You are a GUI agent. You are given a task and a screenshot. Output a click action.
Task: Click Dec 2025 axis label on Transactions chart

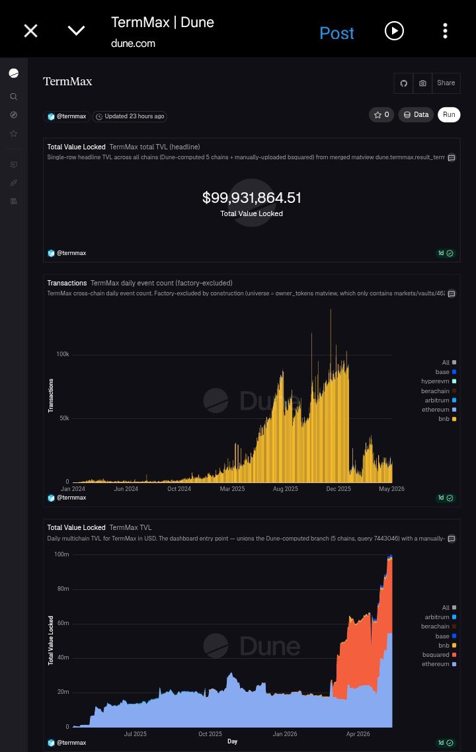click(338, 489)
